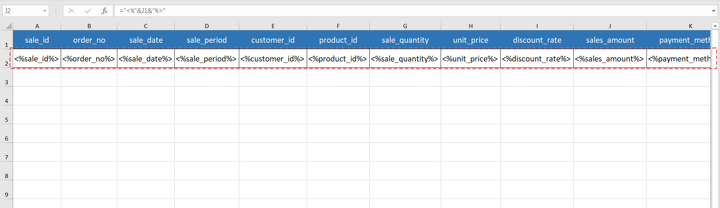This screenshot has width=720, height=208.
Task: Click the Insert Function fx icon
Action: (x=104, y=11)
